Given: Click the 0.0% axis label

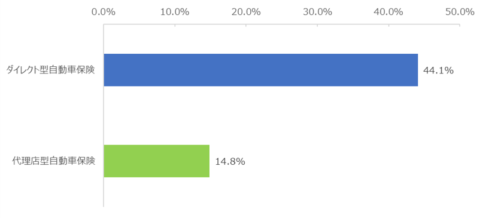Looking at the screenshot, I should (104, 12).
